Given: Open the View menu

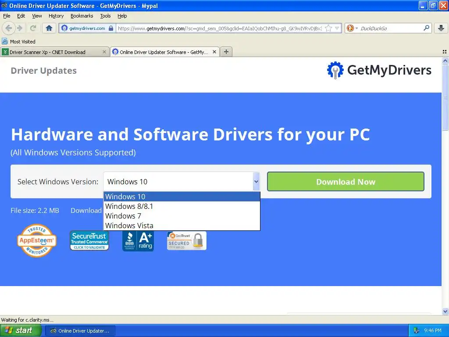Looking at the screenshot, I should click(37, 16).
